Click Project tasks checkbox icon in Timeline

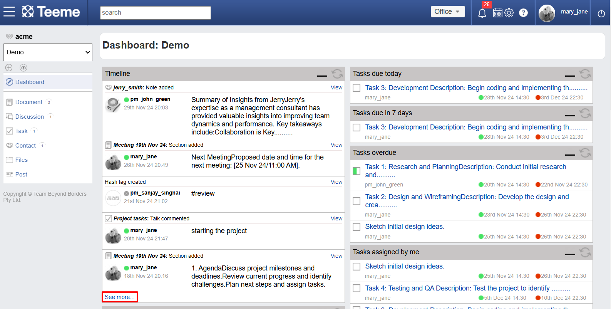[x=108, y=218]
